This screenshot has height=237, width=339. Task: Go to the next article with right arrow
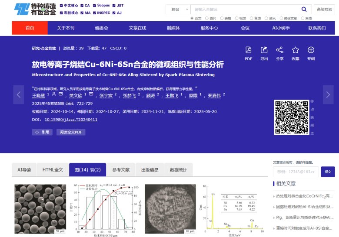329,94
